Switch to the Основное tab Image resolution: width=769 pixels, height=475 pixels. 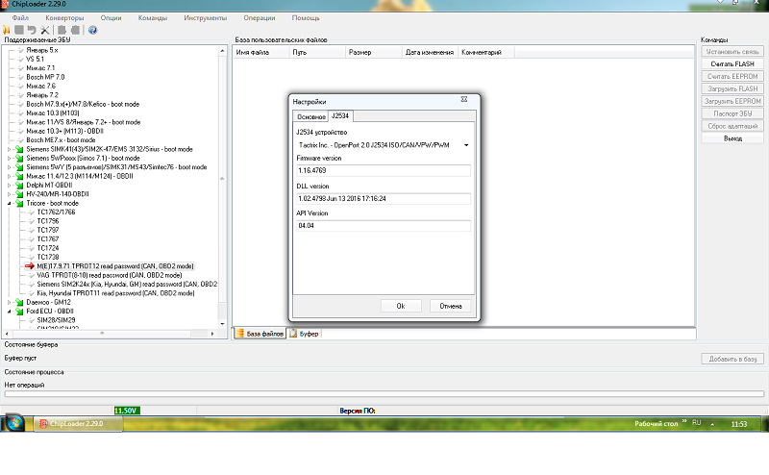(x=310, y=116)
